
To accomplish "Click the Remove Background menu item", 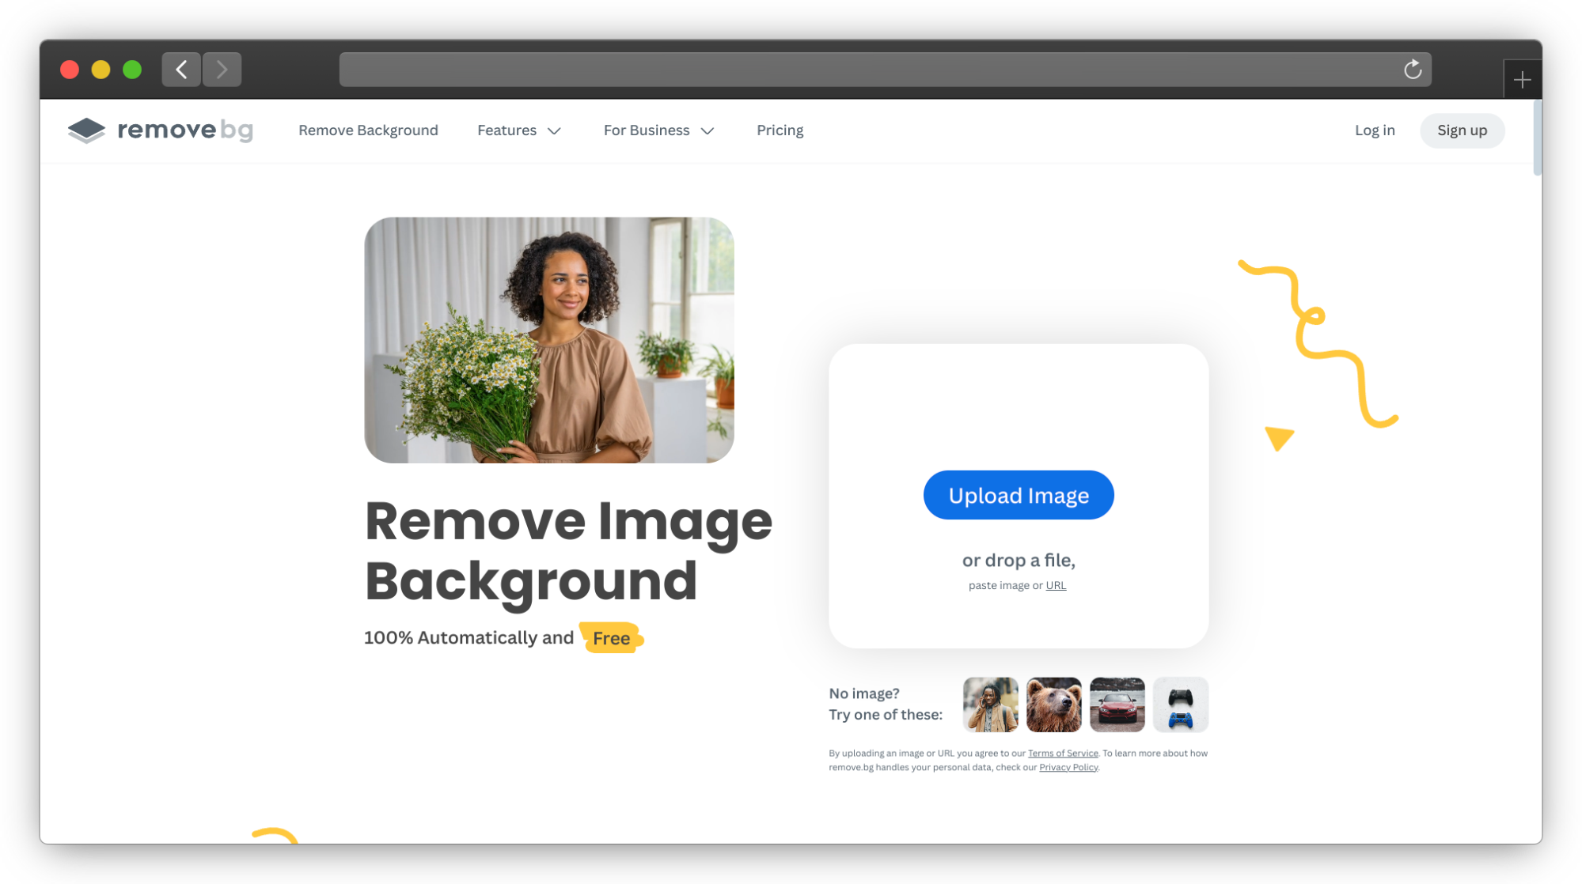I will [368, 130].
